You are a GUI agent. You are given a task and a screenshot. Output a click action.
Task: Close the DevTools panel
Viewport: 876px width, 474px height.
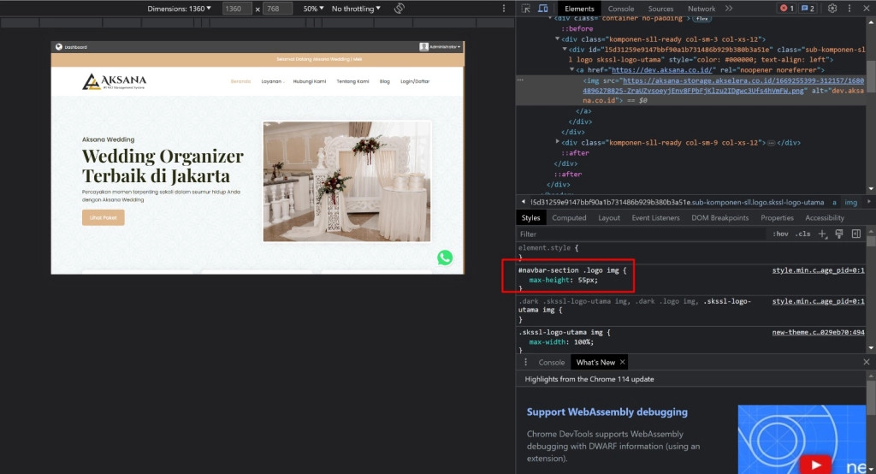tap(867, 9)
